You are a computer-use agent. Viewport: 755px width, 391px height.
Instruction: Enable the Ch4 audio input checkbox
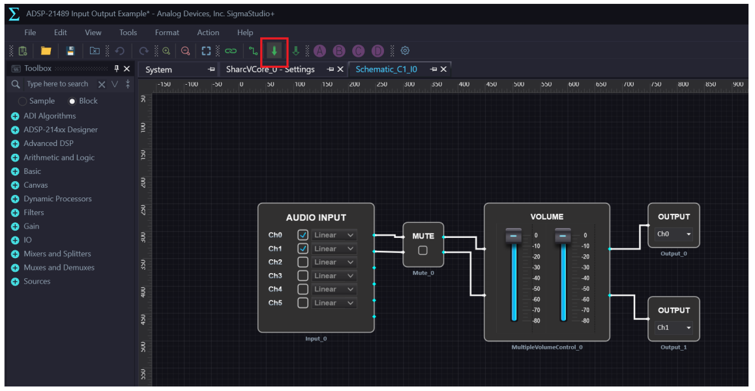click(303, 289)
